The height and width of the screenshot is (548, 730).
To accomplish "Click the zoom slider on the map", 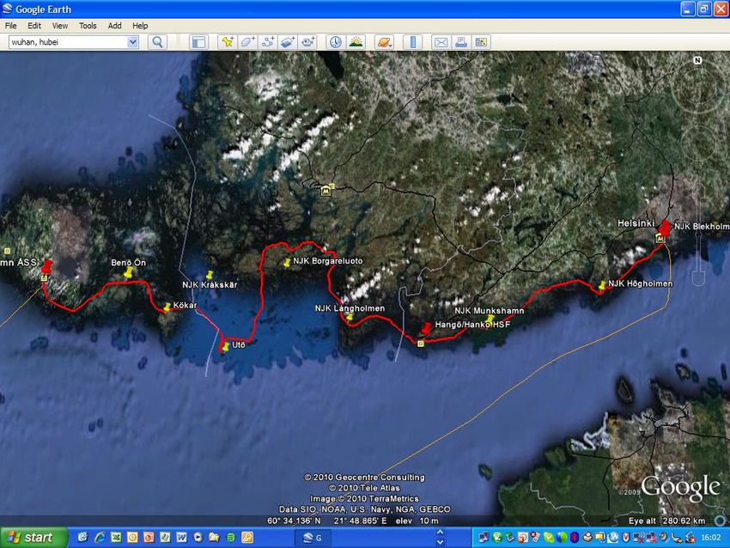I will 699,233.
